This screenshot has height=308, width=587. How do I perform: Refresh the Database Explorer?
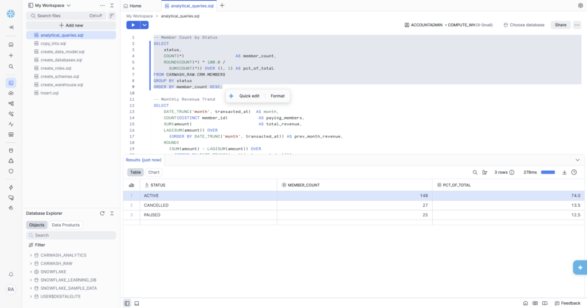pos(102,214)
